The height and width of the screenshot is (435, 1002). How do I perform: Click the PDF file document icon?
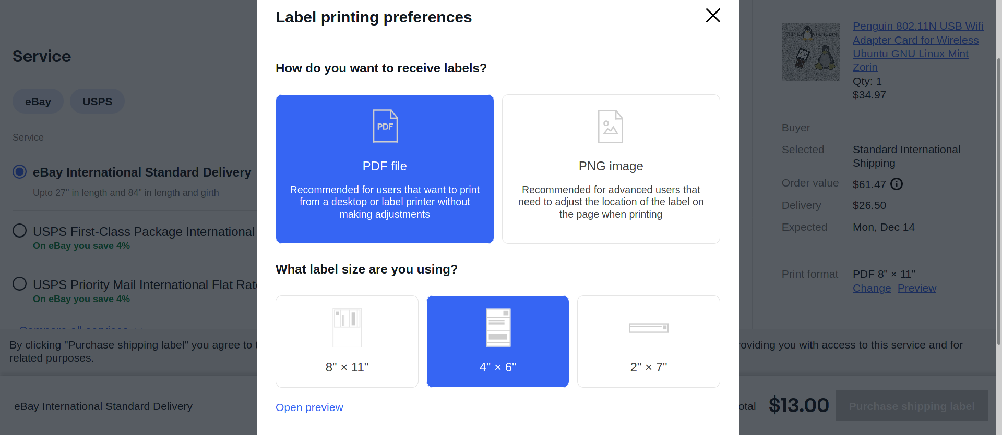385,126
